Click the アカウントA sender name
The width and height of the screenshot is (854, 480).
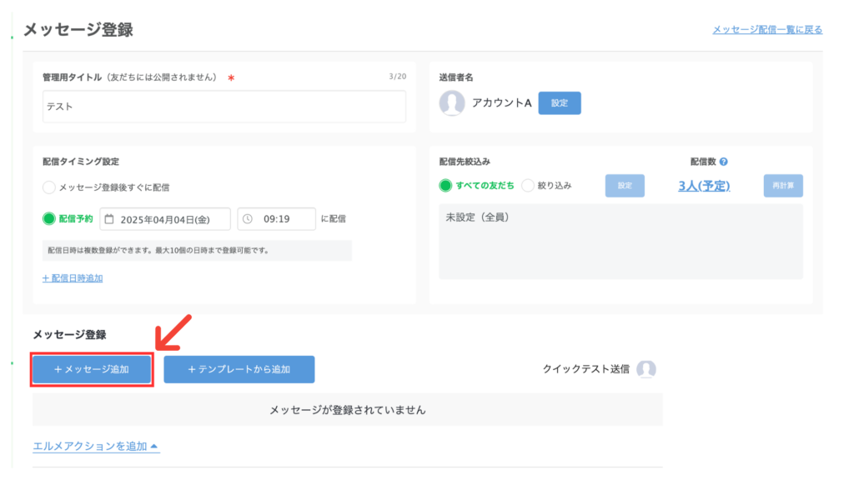click(501, 102)
